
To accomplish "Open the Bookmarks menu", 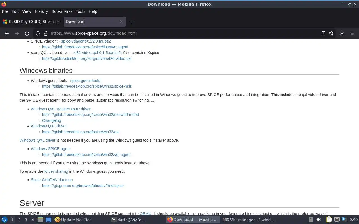I will 62,11.
